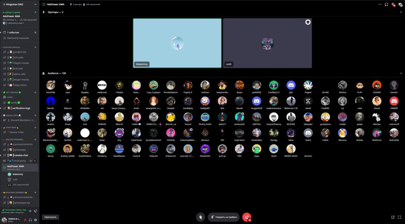Open channel browser under the event entry
Screen dimensions: 405x224
tap(20, 38)
